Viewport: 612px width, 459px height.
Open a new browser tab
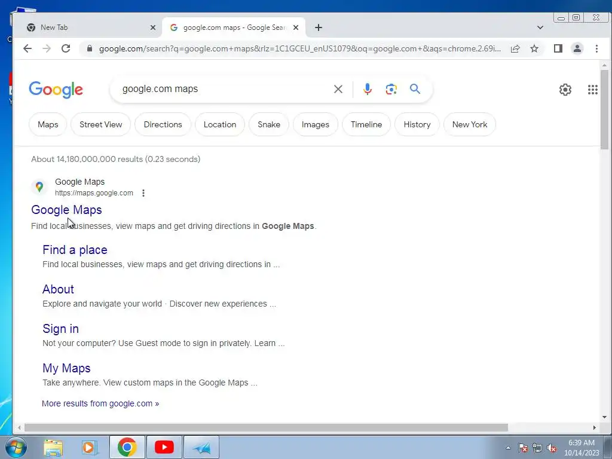(319, 27)
